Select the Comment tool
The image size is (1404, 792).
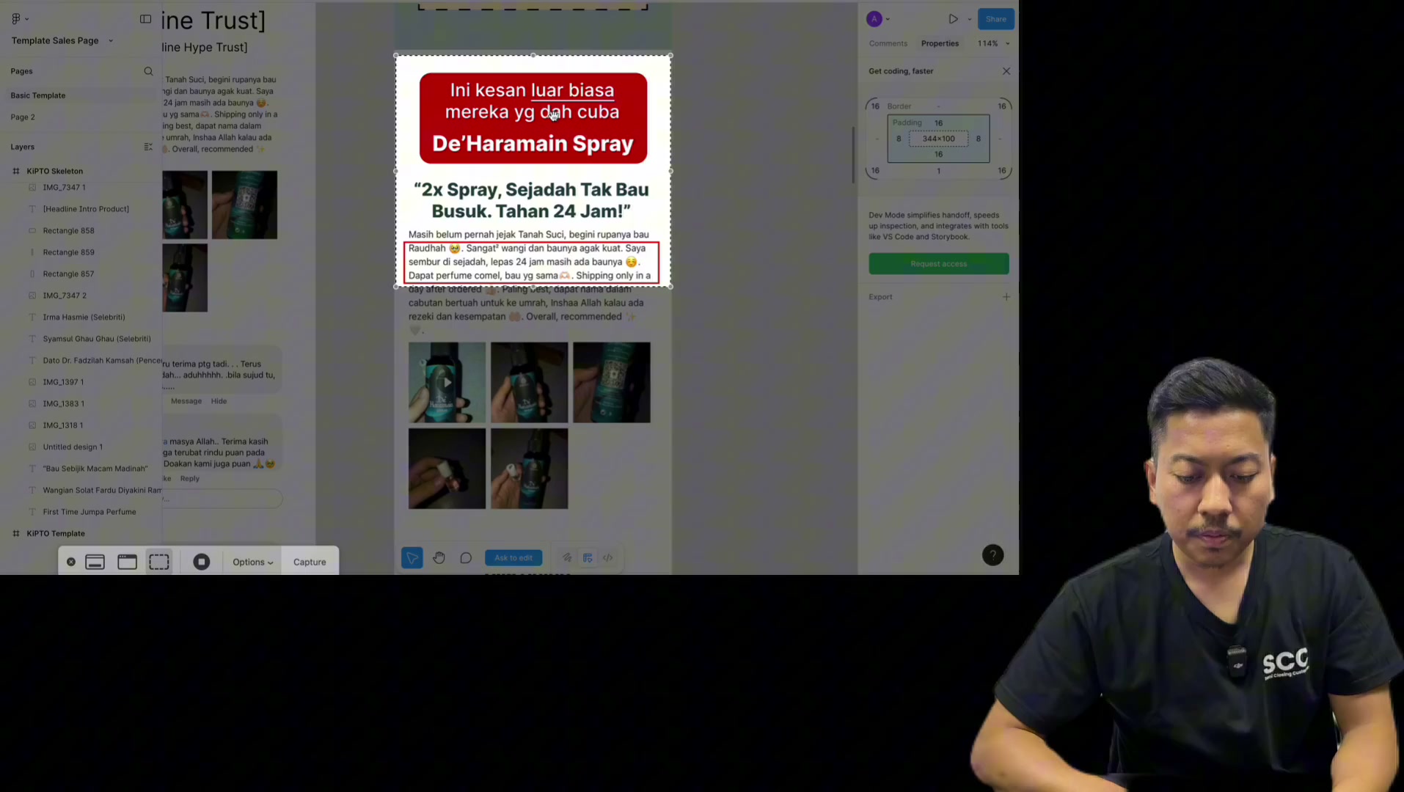pos(466,558)
